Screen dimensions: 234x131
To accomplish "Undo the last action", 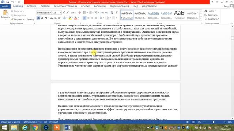I will tap(12, 2).
